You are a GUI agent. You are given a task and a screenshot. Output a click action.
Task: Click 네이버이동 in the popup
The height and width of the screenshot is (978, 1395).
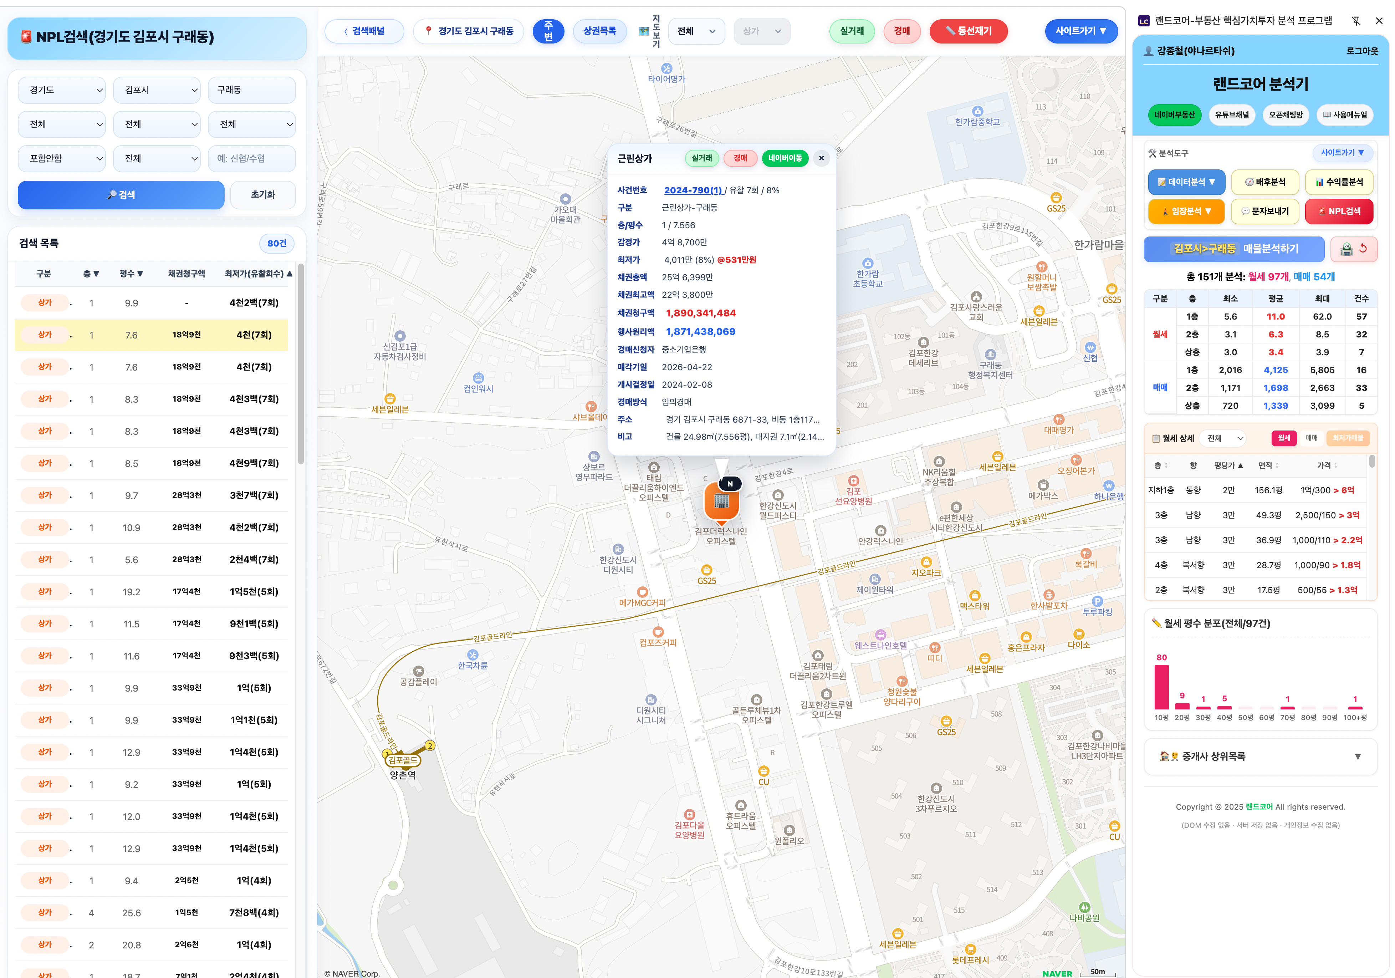(x=785, y=158)
